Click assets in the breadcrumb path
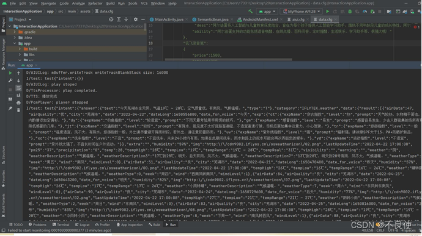This screenshot has width=422, height=236. coord(85,12)
